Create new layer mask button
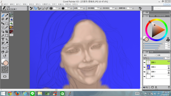This screenshot has height=96, width=171. point(153,87)
